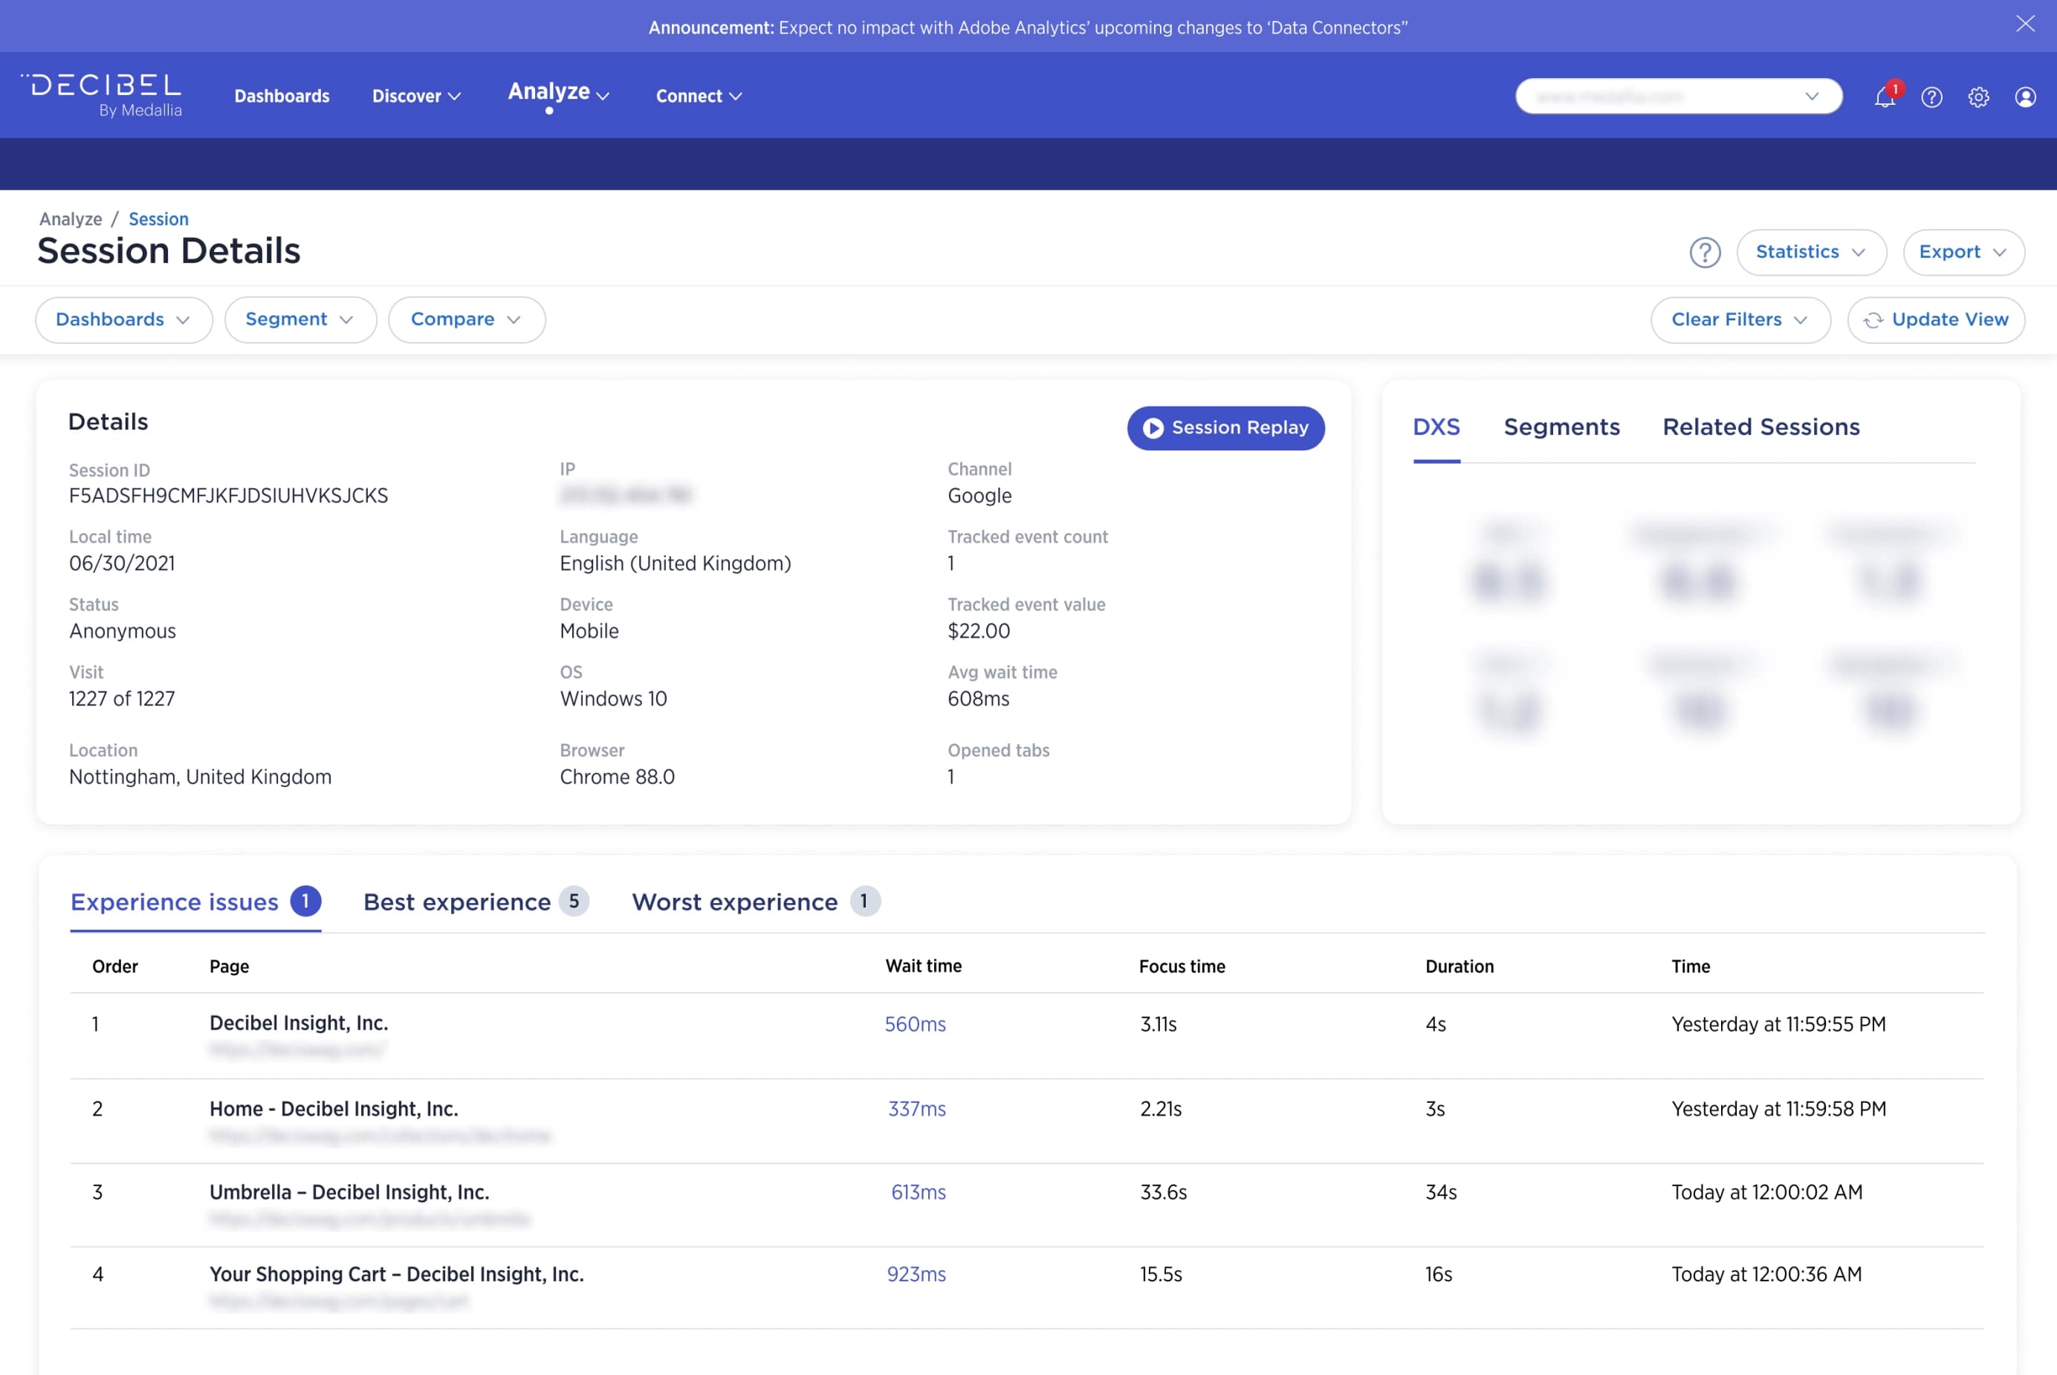Click the play icon on Session Replay
This screenshot has height=1375, width=2057.
pyautogui.click(x=1153, y=429)
